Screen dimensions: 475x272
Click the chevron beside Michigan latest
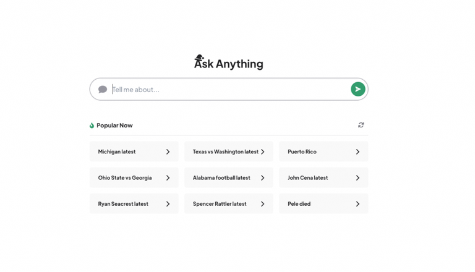click(x=168, y=151)
